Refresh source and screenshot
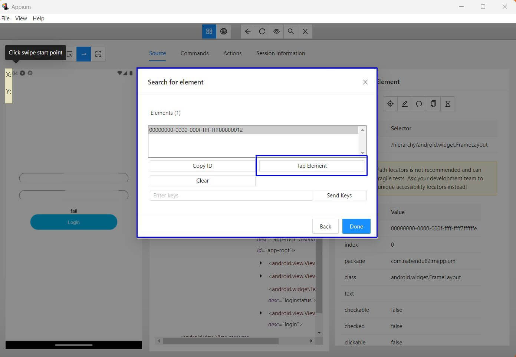 262,31
